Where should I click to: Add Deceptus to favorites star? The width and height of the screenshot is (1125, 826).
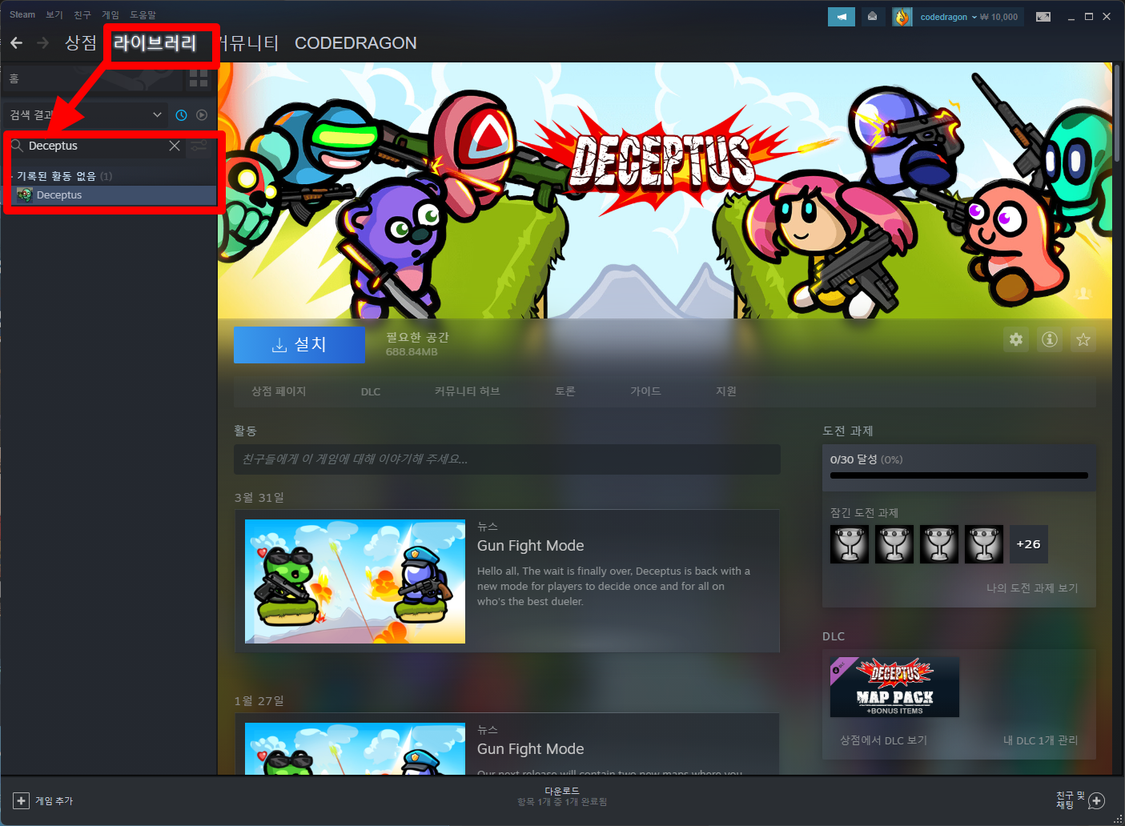tap(1083, 340)
